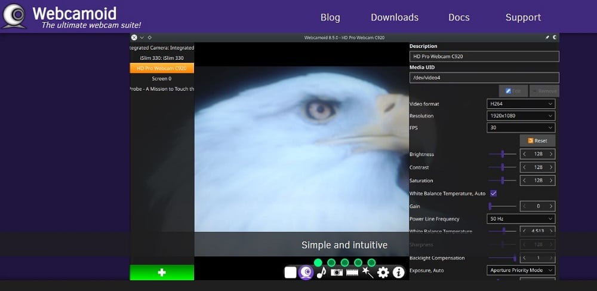Increase Gain with right arrow
The image size is (597, 291).
click(x=550, y=206)
